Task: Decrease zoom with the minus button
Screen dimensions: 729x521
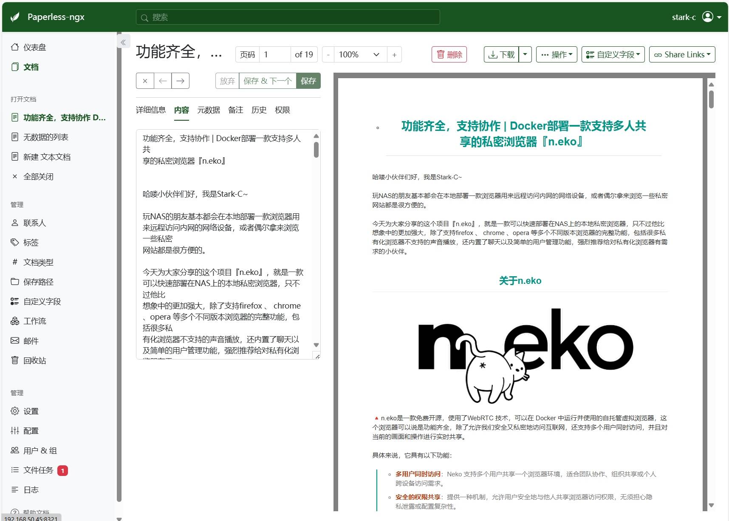Action: [x=328, y=54]
